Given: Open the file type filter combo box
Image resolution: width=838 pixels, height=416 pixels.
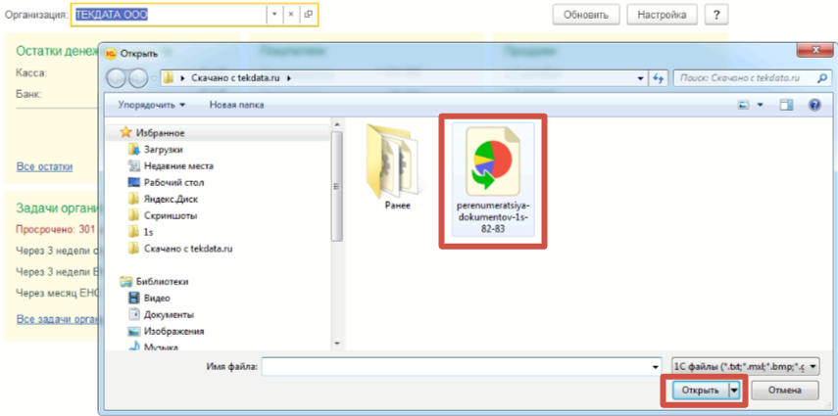Looking at the screenshot, I should (747, 366).
